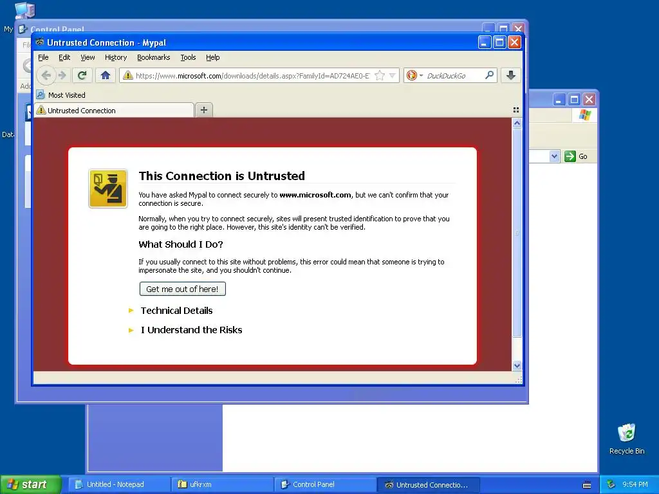Screen dimensions: 659x494
Task: Click the network tray icon by clock
Action: click(x=611, y=485)
